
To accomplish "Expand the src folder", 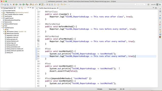I will coord(4,30).
